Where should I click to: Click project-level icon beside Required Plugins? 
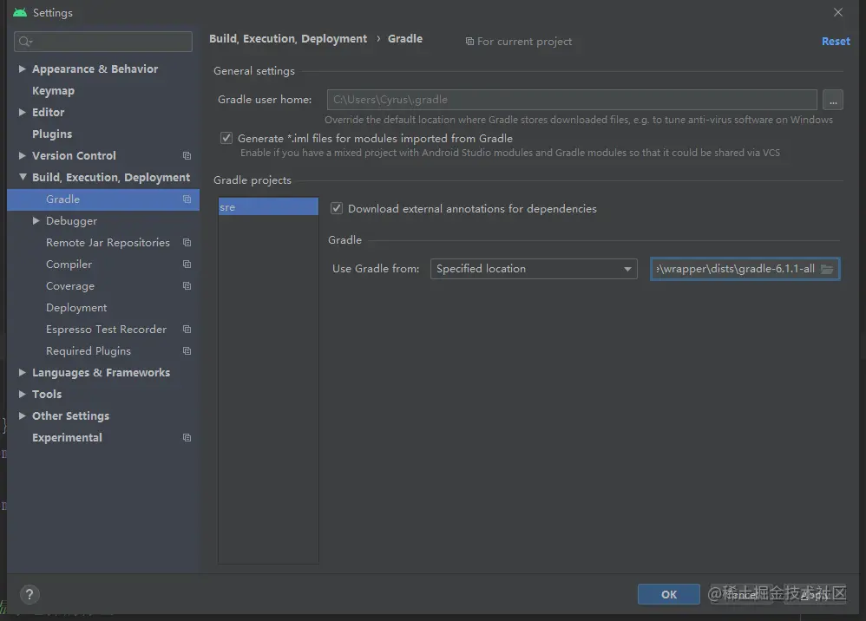click(187, 351)
